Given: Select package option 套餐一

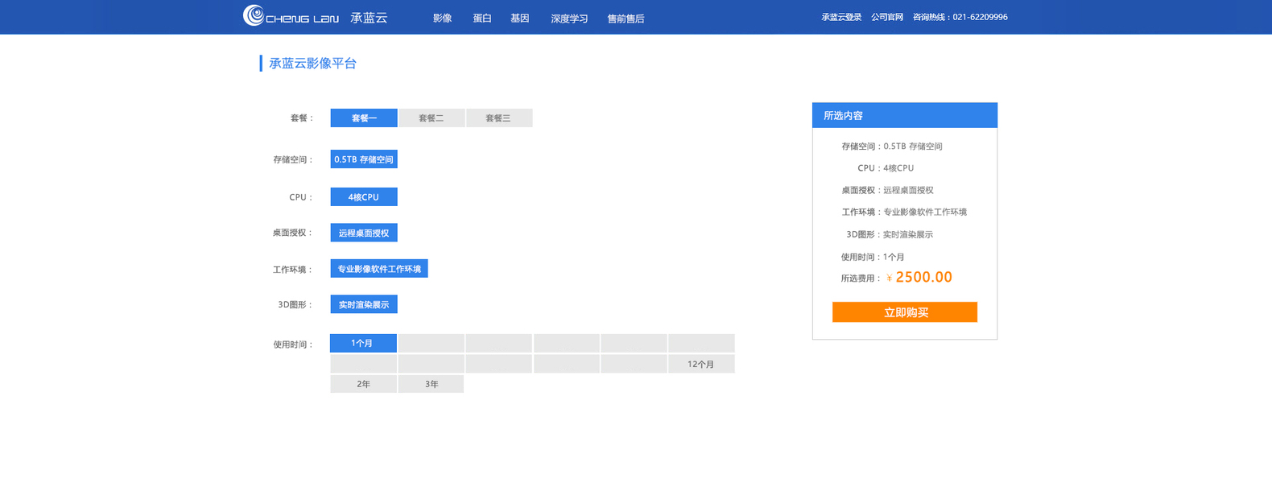Looking at the screenshot, I should point(364,118).
